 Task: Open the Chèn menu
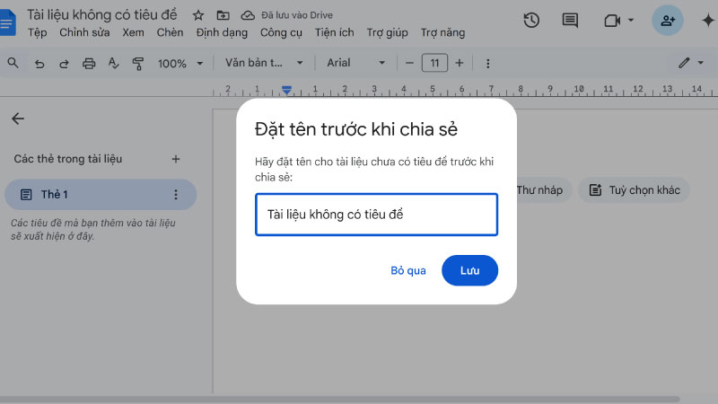(170, 32)
